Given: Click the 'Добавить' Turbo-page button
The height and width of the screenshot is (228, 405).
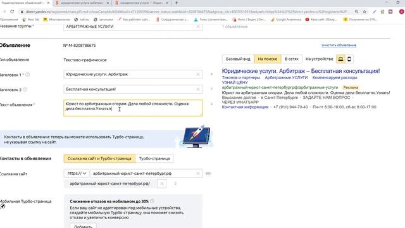Looking at the screenshot, I should point(83,226).
